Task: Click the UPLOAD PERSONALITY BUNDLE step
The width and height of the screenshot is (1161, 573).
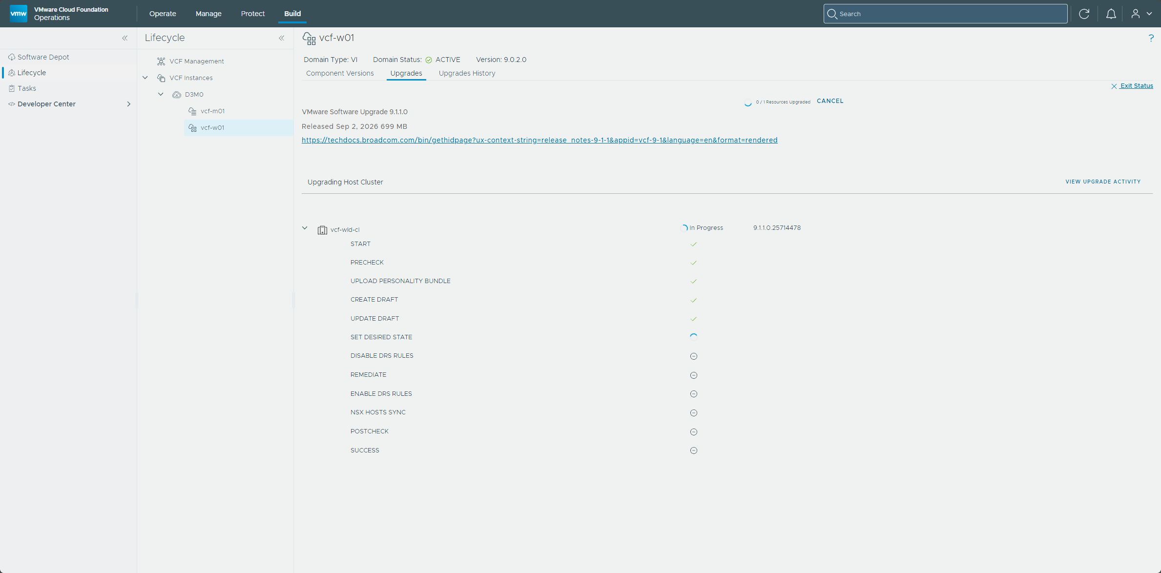Action: [x=400, y=281]
